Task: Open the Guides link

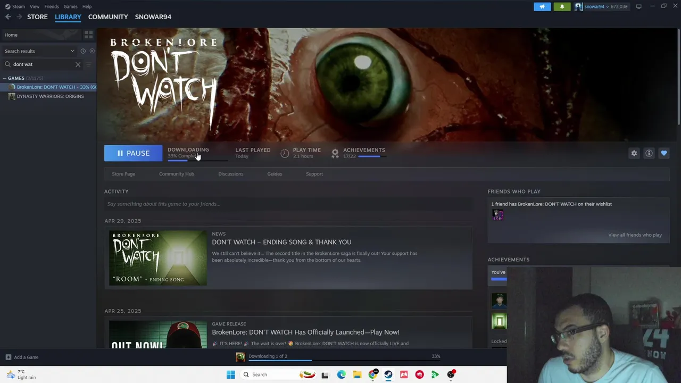Action: 275,174
